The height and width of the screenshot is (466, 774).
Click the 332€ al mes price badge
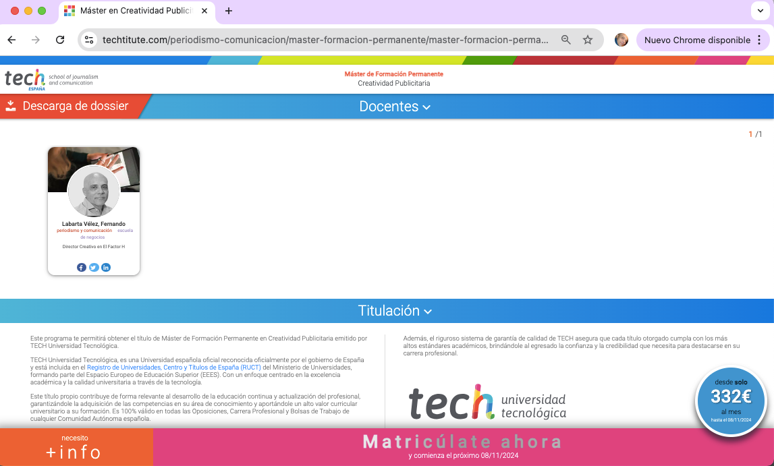(731, 401)
